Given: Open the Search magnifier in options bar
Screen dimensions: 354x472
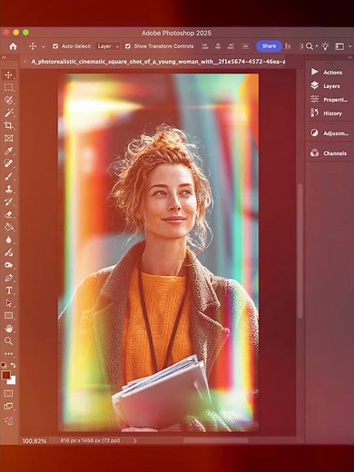Looking at the screenshot, I should pos(309,46).
